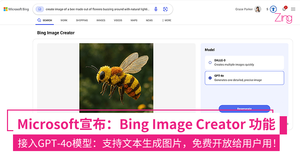
Task: Click the Model panel heading
Action: [x=210, y=50]
